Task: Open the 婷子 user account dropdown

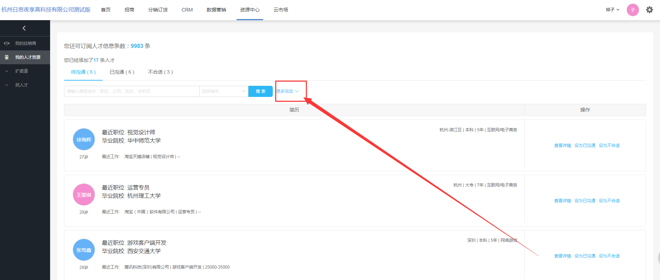Action: tap(612, 10)
